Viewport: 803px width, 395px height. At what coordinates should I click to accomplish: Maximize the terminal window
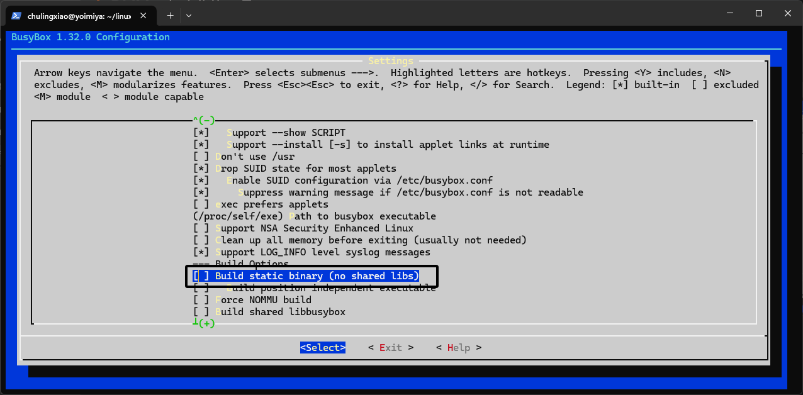pos(759,13)
